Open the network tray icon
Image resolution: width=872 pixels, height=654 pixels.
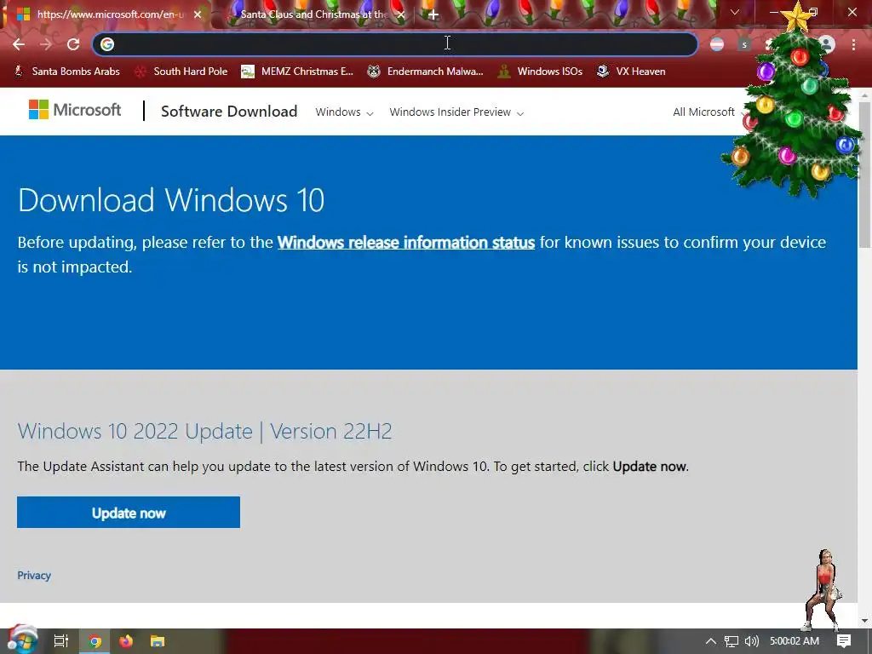pyautogui.click(x=731, y=641)
